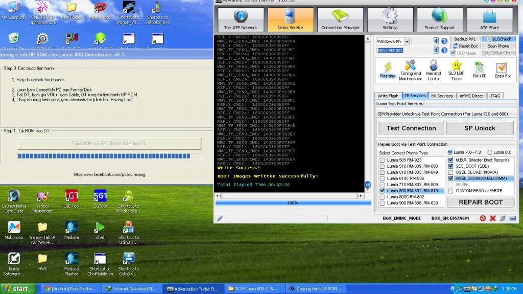523x294 pixels.
Task: Click the Backup RPL button
Action: (465, 39)
